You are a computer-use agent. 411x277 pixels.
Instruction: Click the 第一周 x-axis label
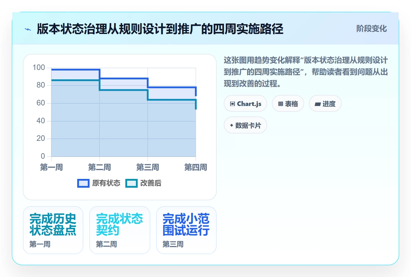[51, 167]
